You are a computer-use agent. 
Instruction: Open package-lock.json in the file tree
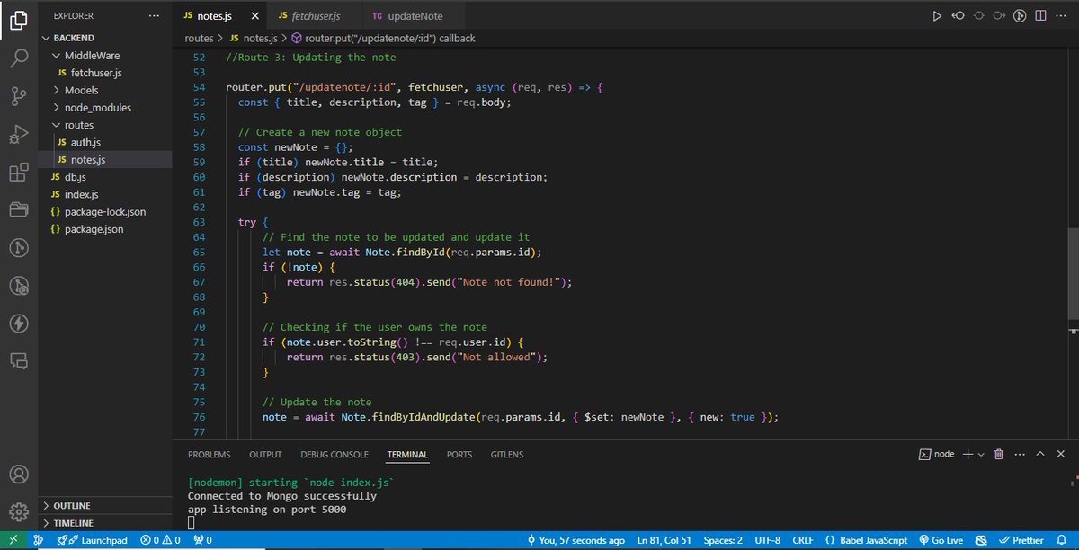click(104, 212)
